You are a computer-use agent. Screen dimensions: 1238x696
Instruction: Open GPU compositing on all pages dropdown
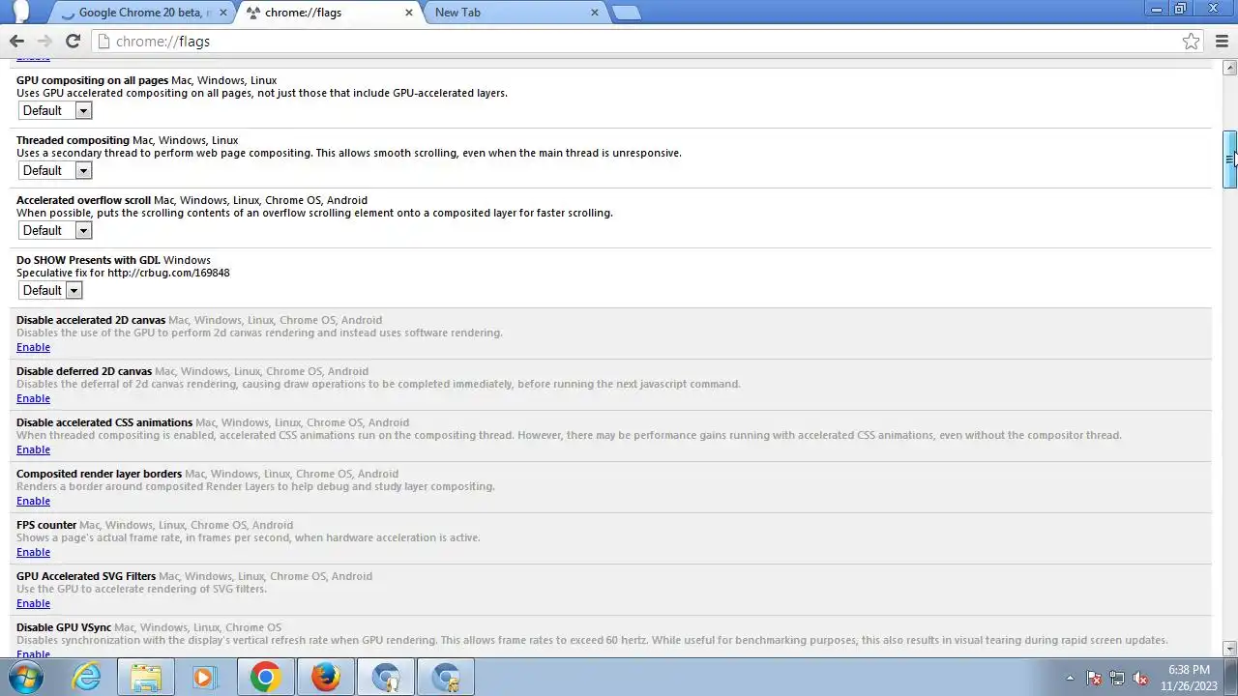pos(55,110)
